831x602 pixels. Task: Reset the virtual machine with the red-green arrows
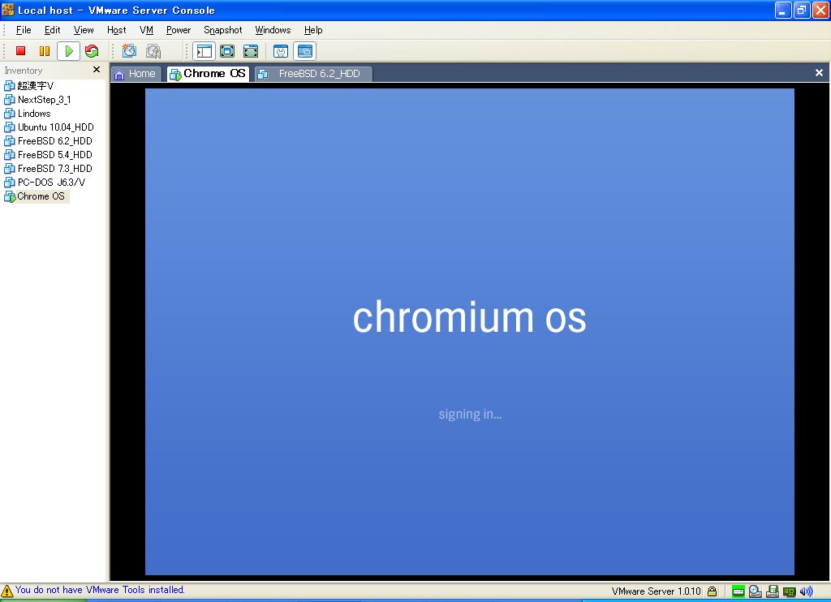tap(92, 51)
